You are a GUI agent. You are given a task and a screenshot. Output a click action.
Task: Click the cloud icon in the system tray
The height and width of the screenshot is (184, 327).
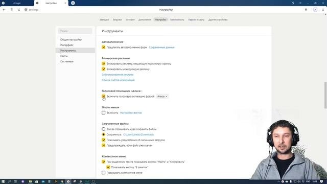point(287,181)
